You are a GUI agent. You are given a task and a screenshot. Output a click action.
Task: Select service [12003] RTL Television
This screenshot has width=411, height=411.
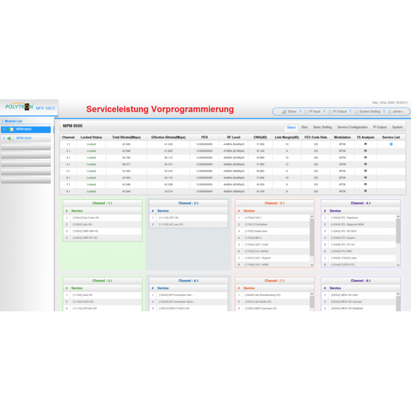(359, 218)
